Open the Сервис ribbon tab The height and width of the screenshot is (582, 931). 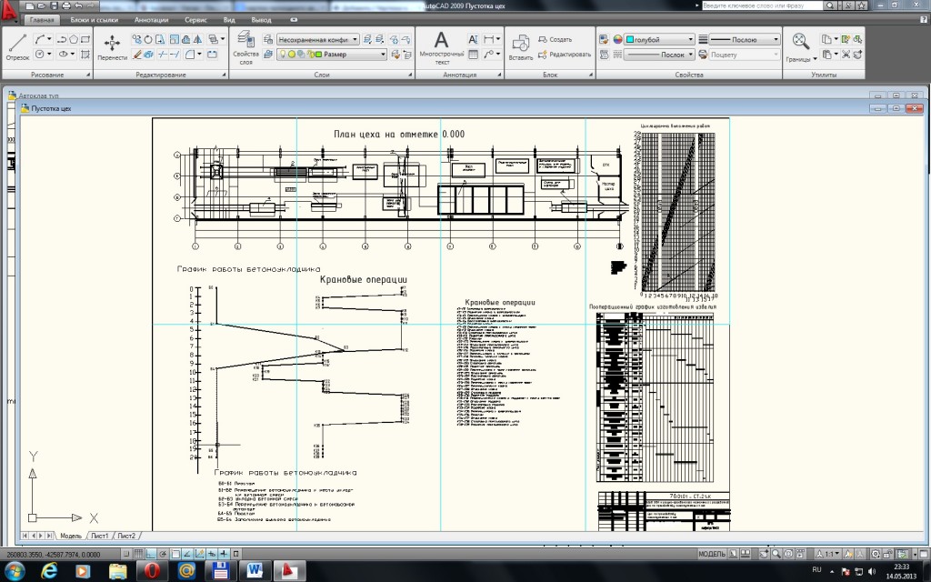click(196, 20)
